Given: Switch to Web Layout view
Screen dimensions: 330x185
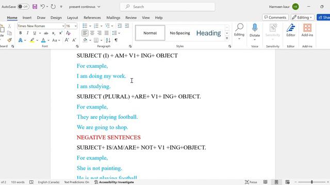Looking at the screenshot, I should pyautogui.click(x=287, y=182).
